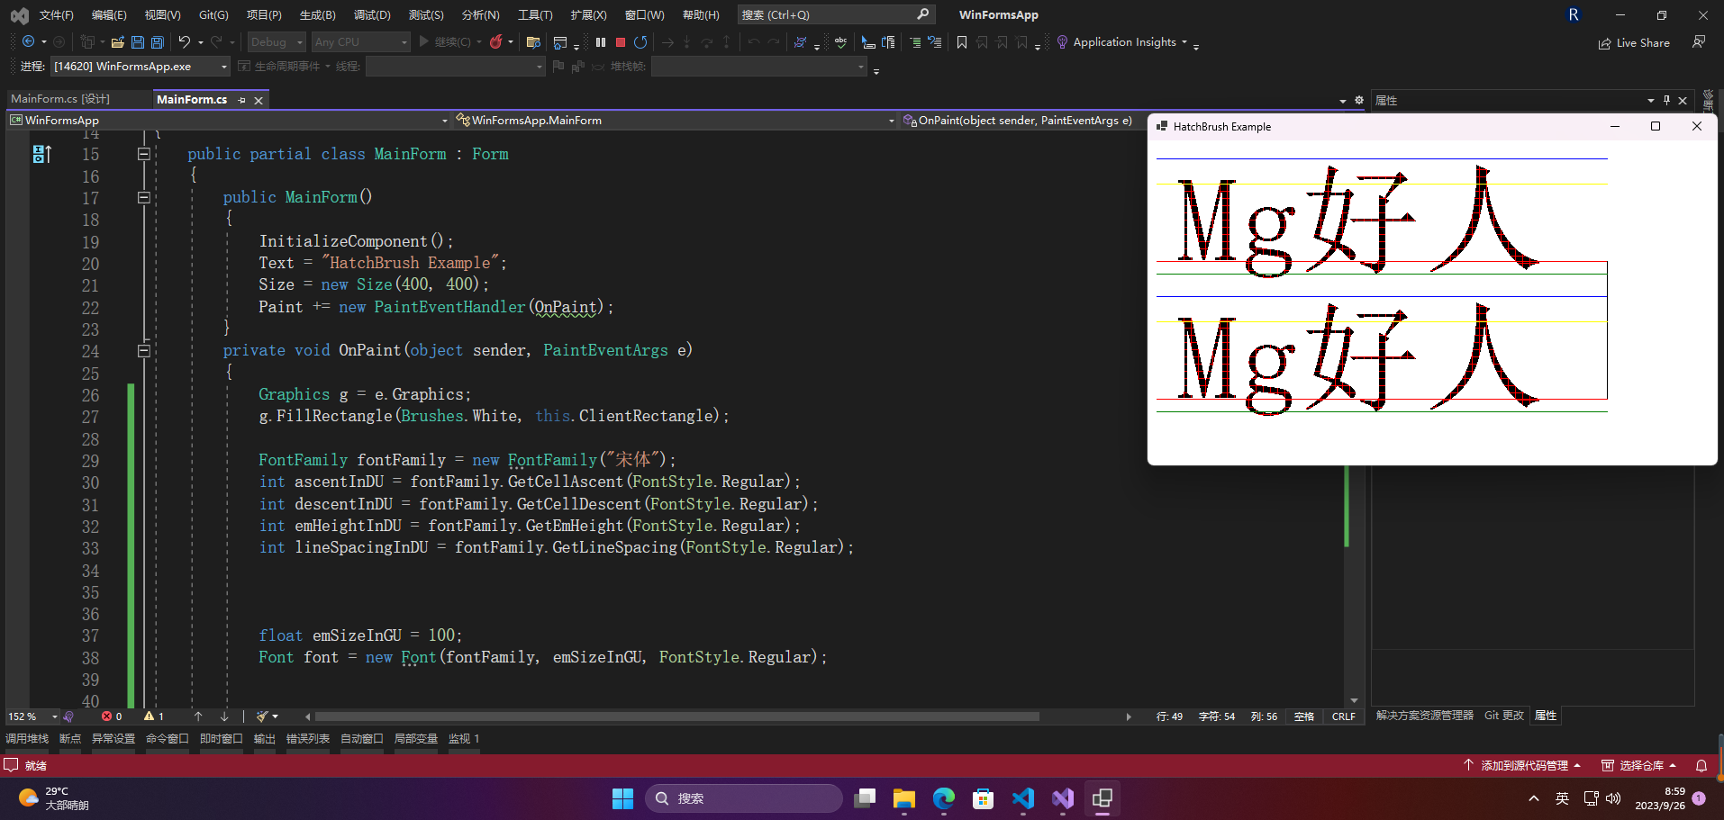The height and width of the screenshot is (820, 1724).
Task: Open the 编辑(E) menu
Action: click(109, 14)
